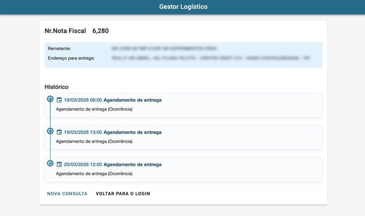Click the date 20/03/2026 12:00
The height and width of the screenshot is (216, 365).
(83, 165)
